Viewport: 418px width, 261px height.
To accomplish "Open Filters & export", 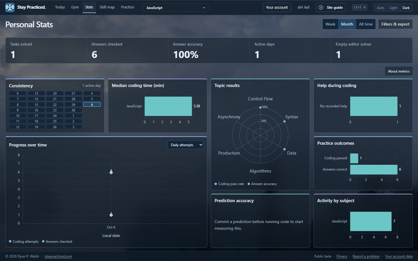I will pos(395,24).
